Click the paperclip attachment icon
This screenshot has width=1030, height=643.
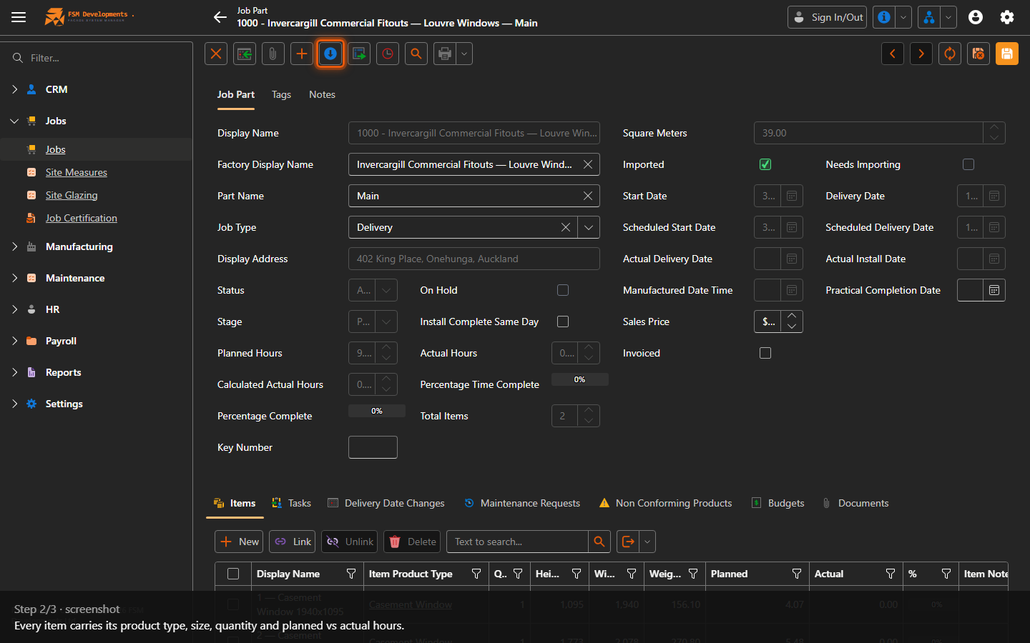click(273, 54)
